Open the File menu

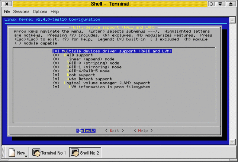[x=7, y=11]
